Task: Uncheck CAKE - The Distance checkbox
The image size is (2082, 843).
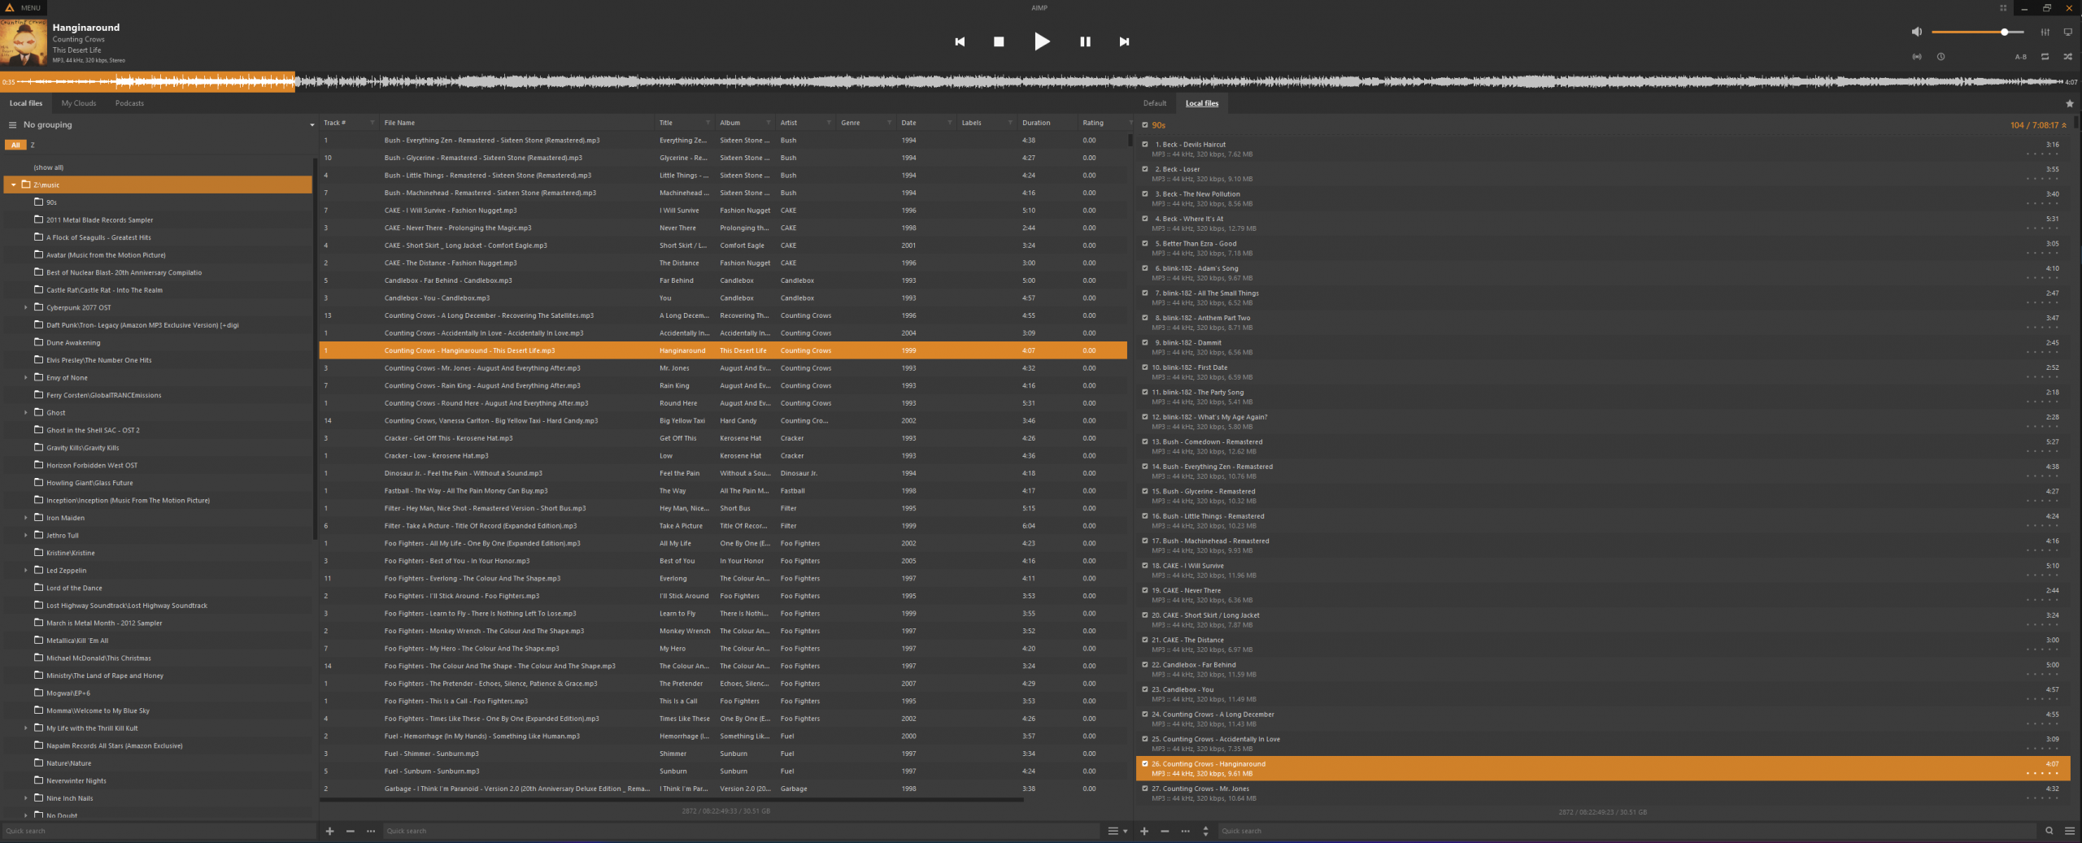Action: pyautogui.click(x=1145, y=640)
